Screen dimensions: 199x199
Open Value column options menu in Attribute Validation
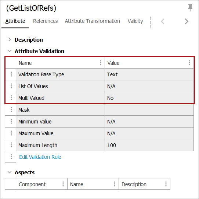coord(189,63)
